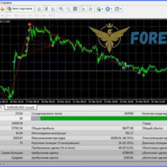The image size is (167, 167).
Task: Open dropdown arrow next to indicators icon
Action: 102,9
